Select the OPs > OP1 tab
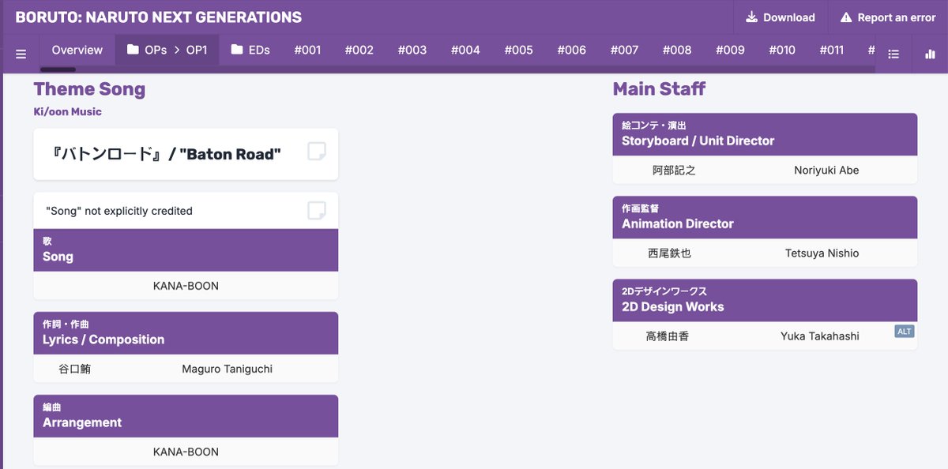The height and width of the screenshot is (469, 948). point(167,50)
